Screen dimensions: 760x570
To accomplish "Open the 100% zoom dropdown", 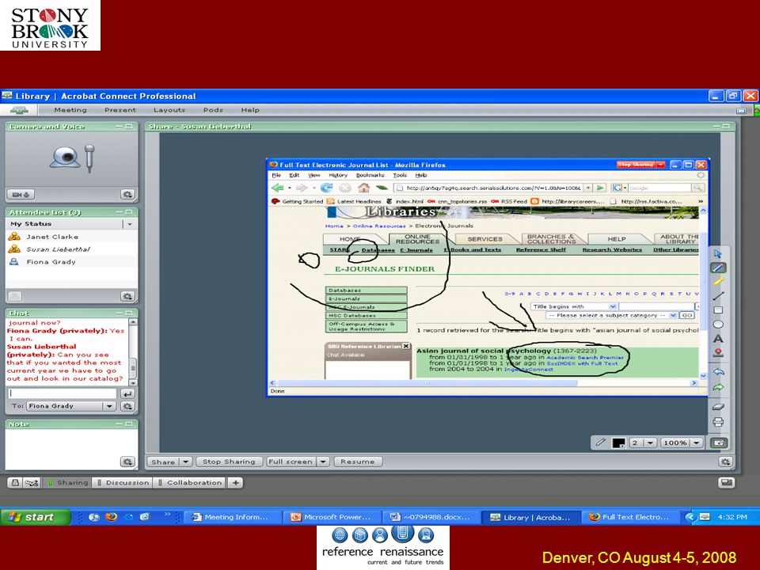I will [x=697, y=443].
